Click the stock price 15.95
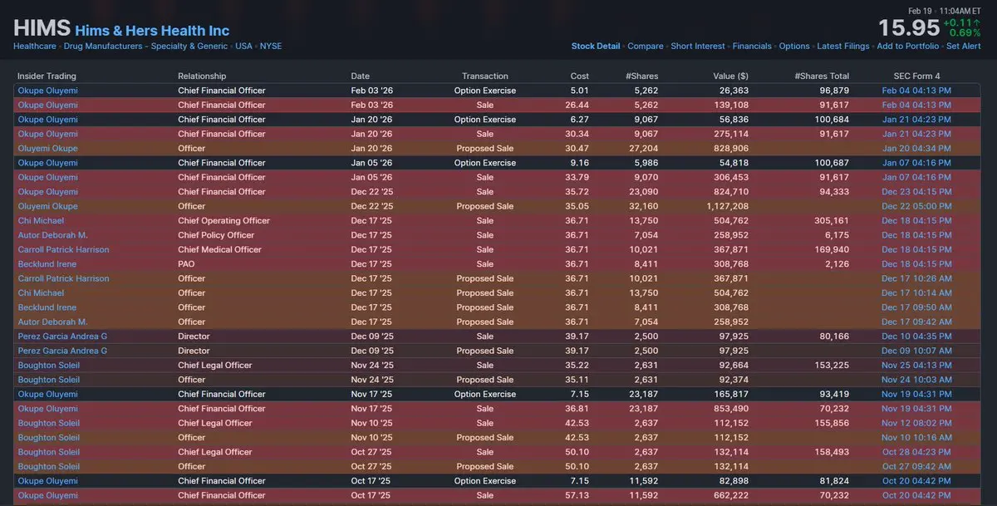Viewport: 997px width, 506px height. [x=908, y=27]
